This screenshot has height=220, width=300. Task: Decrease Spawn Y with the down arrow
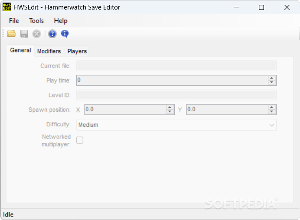[271, 112]
